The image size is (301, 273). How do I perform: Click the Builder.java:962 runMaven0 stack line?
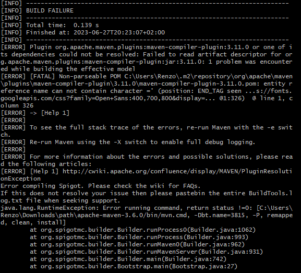pos(137,244)
